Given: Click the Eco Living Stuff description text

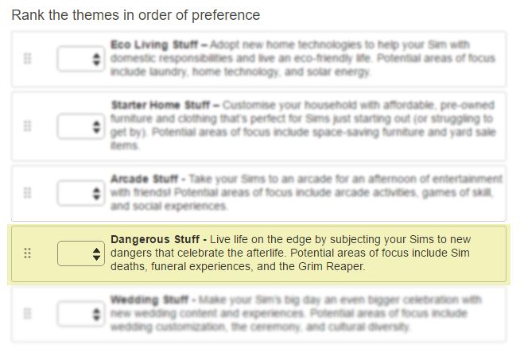Looking at the screenshot, I should pos(303,58).
